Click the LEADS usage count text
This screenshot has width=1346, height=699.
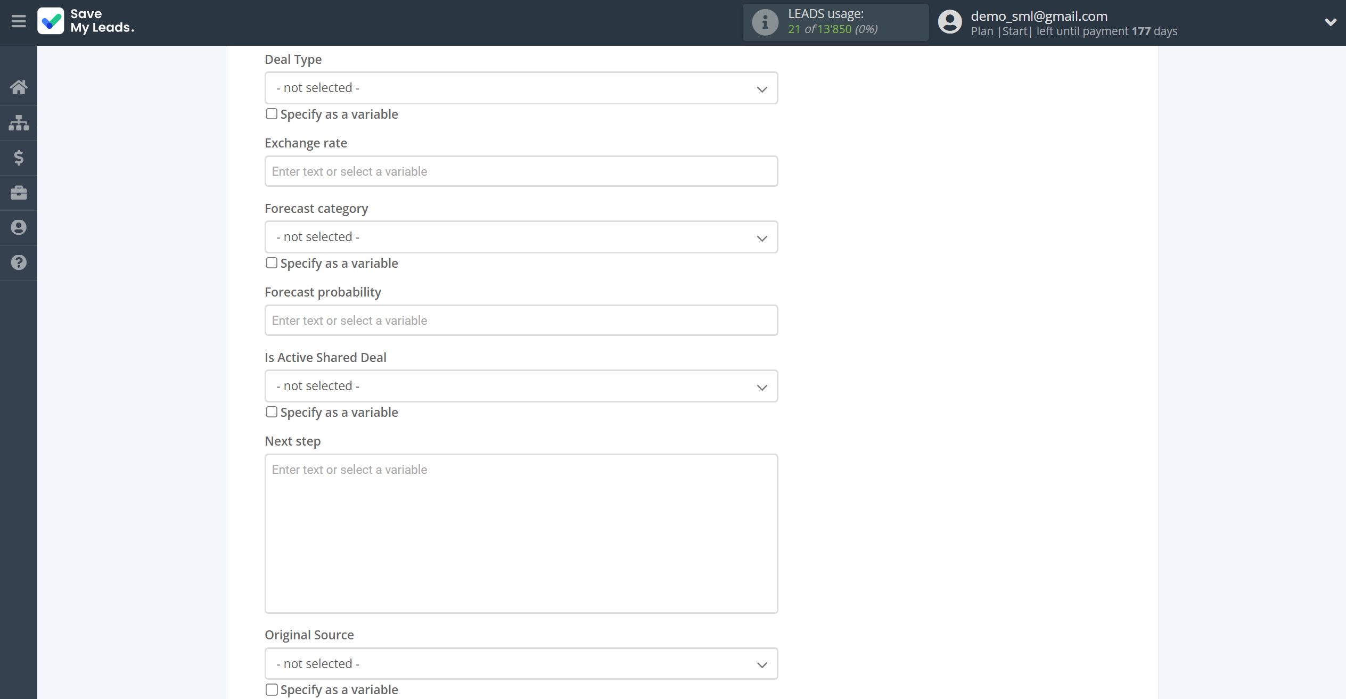point(833,29)
